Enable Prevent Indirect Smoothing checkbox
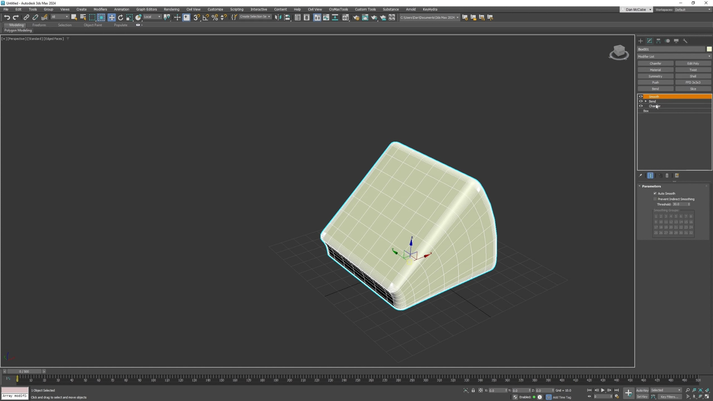The image size is (713, 401). [655, 199]
